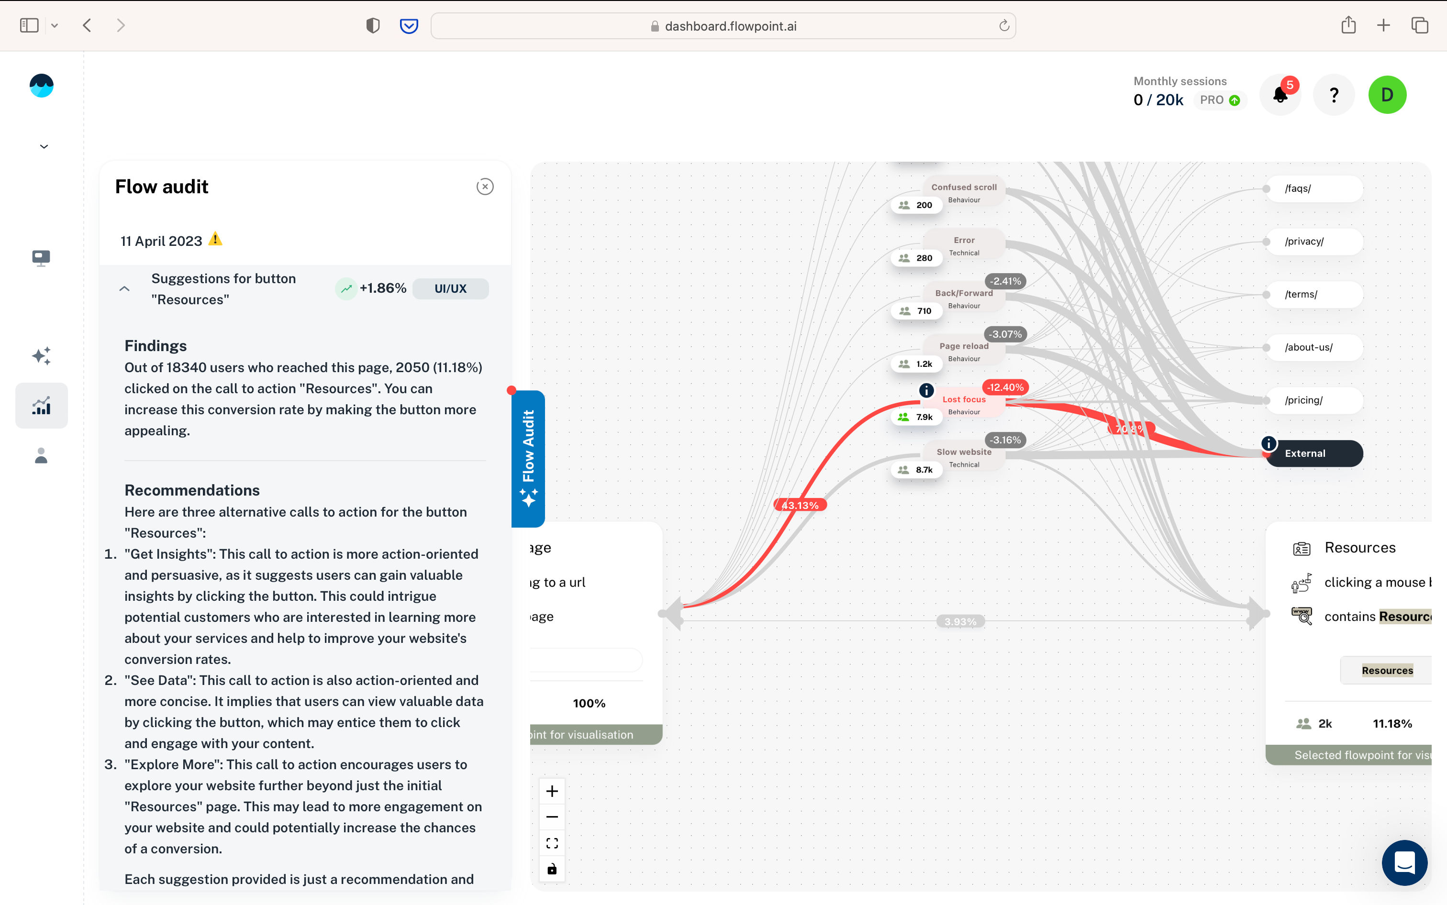
Task: Open Safari sidebar options dropdown arrow
Action: (x=55, y=25)
